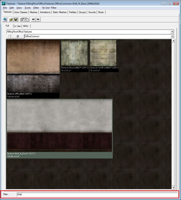Go to previous group with rewind arrows
Screen dimensions: 181x200
(x=33, y=19)
